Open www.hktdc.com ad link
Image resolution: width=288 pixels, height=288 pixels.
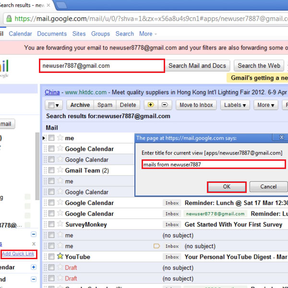click(86, 92)
